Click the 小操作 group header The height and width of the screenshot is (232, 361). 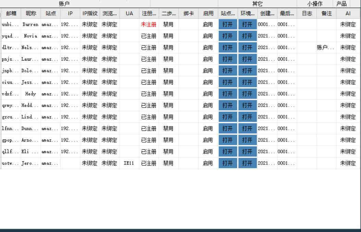point(315,4)
